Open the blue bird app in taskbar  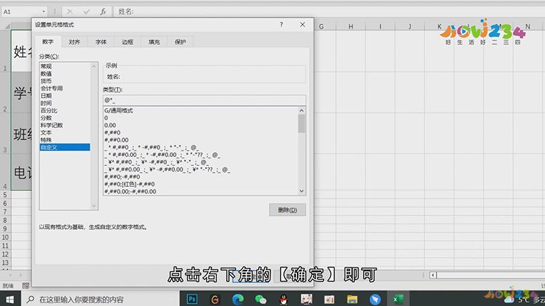pyautogui.click(x=375, y=299)
